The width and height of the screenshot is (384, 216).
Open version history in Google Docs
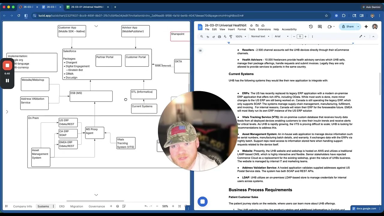(x=311, y=27)
